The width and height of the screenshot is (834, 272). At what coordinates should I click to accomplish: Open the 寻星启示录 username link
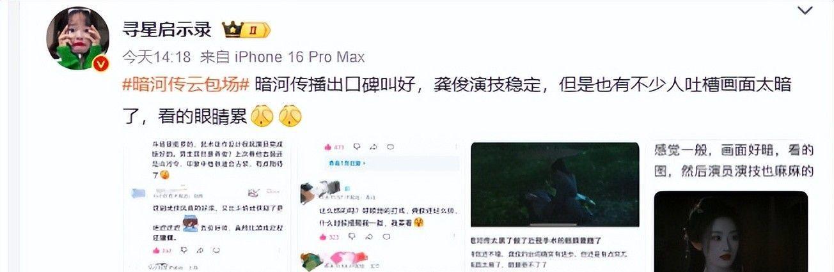pos(166,29)
